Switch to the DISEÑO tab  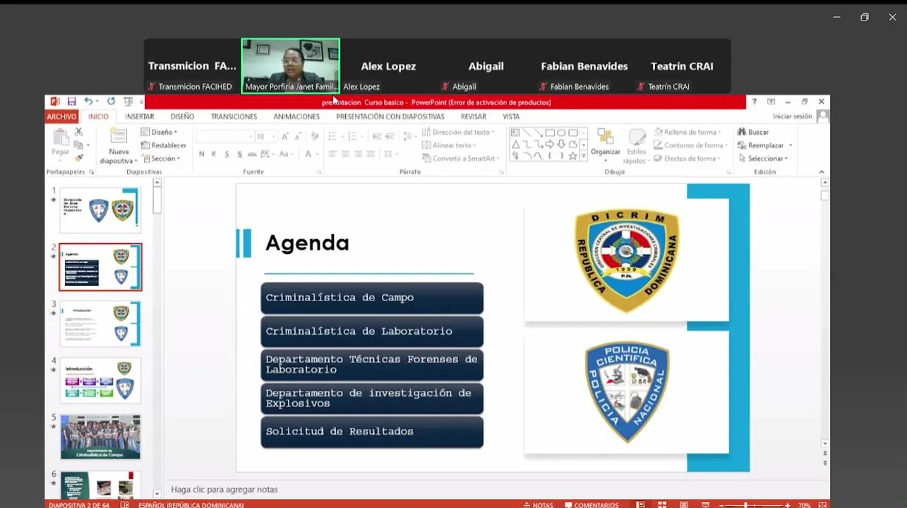click(182, 116)
